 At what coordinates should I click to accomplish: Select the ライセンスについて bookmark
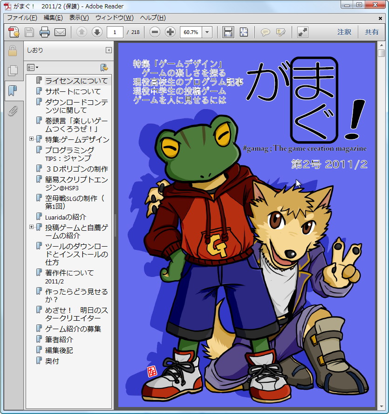click(76, 81)
